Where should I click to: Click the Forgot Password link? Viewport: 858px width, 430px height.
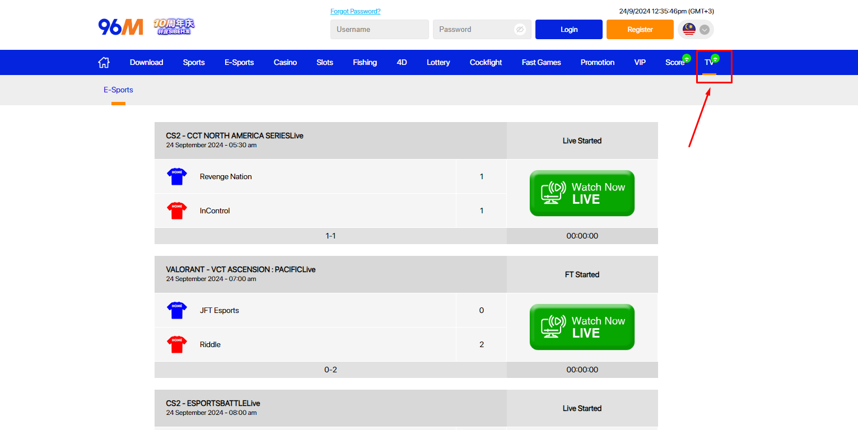(x=355, y=11)
